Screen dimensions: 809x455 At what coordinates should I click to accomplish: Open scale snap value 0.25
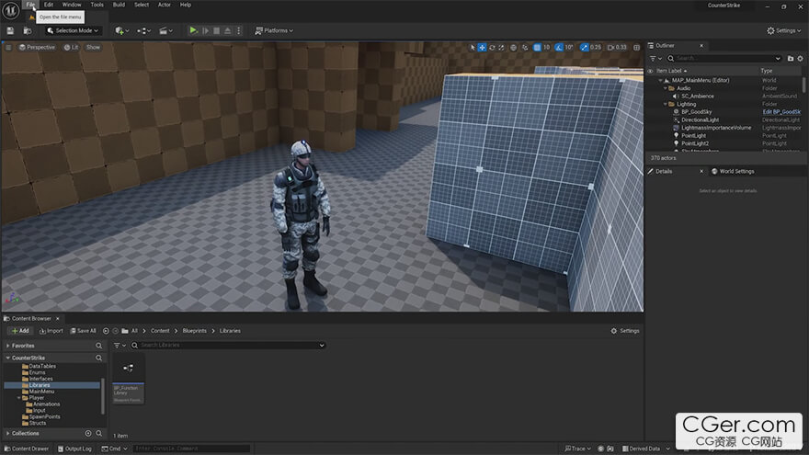click(x=596, y=47)
